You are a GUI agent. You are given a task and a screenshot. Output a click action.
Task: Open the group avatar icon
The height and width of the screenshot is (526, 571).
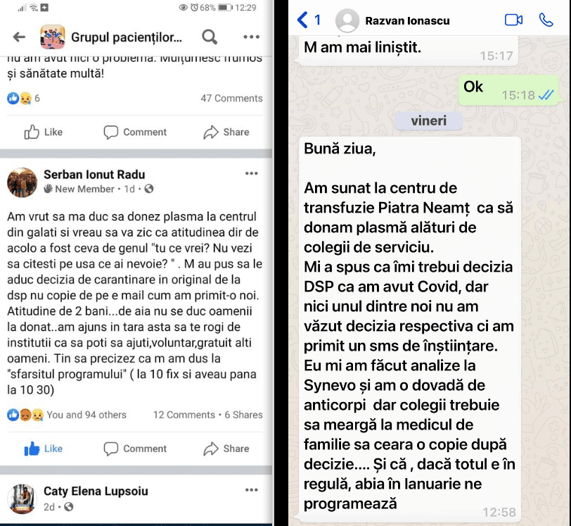53,37
